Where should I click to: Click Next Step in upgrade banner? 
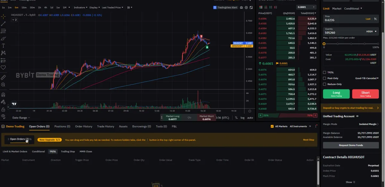coord(309,140)
